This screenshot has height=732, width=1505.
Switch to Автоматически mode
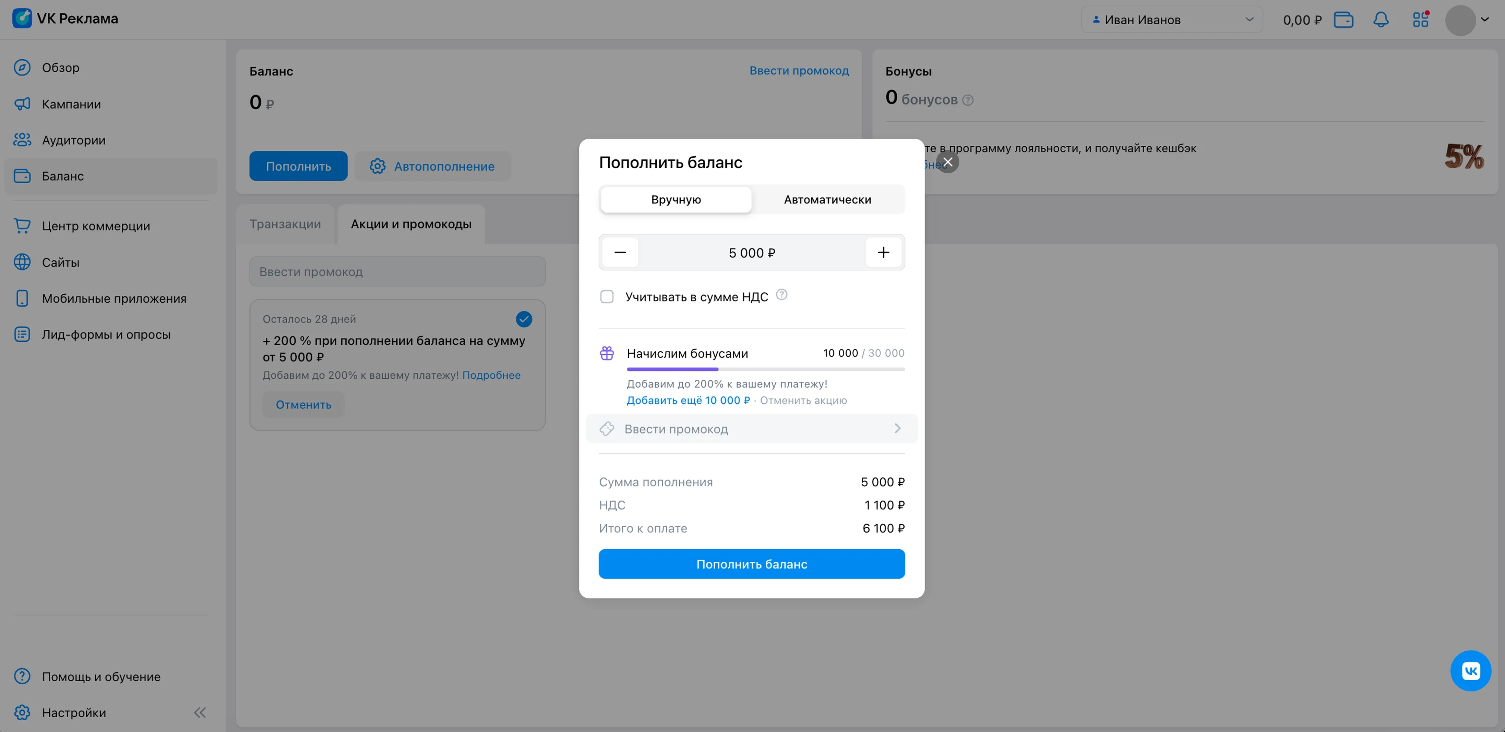pos(827,200)
